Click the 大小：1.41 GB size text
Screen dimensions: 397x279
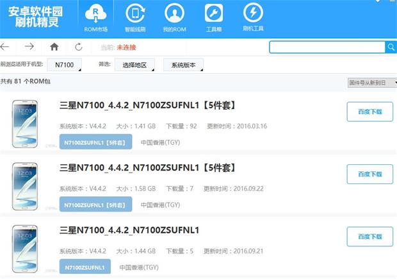coord(136,126)
